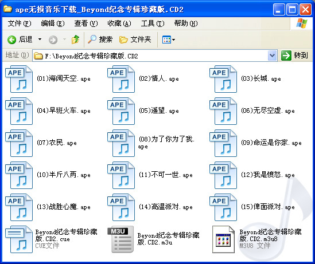This screenshot has height=264, width=315.
Task: Select the APE icon of (15)俾面派对.ape
Action: [223, 207]
